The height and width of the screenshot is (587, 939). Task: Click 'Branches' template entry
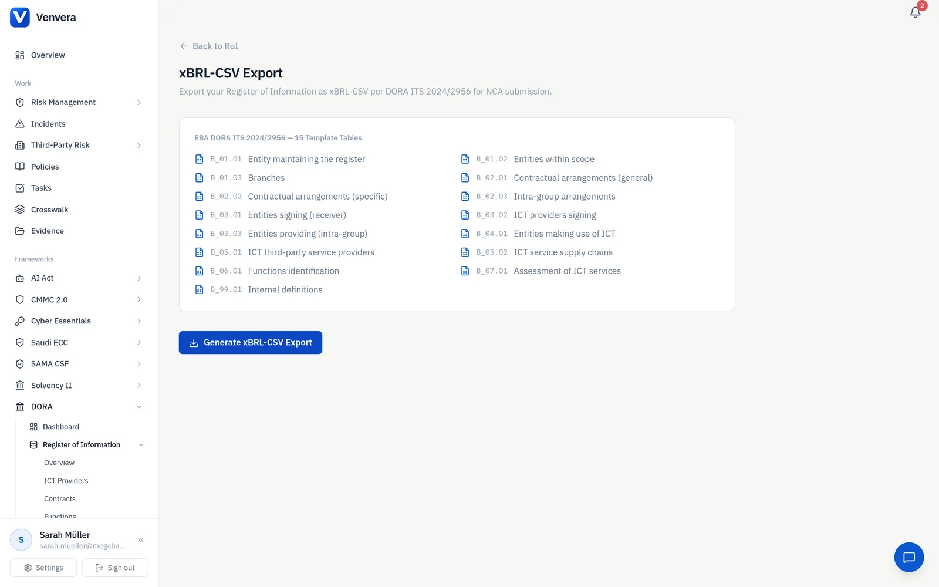(266, 178)
